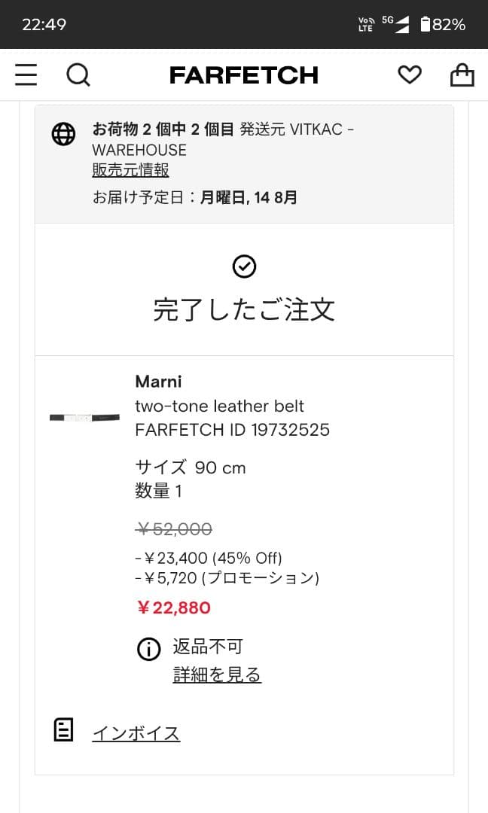Open the 販売元情報 seller link
This screenshot has height=813, width=488.
click(x=130, y=171)
